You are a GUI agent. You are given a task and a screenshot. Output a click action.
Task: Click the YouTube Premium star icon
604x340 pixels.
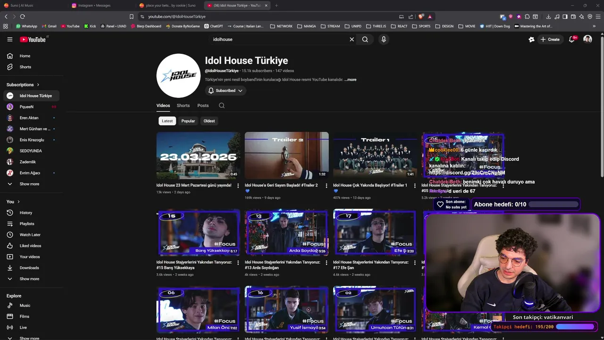tap(531, 39)
